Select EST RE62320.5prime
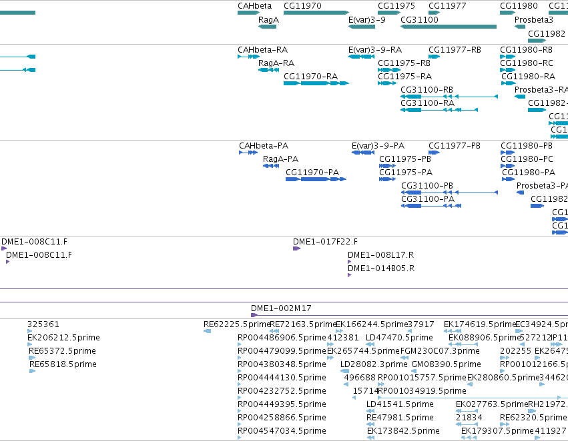Screen dimensions: 568x441 click(504, 424)
